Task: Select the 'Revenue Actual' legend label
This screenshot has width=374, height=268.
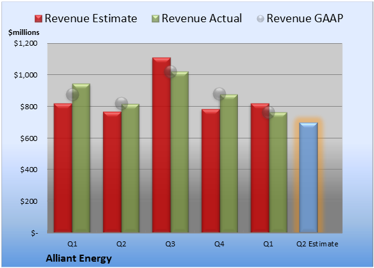Action: [202, 18]
